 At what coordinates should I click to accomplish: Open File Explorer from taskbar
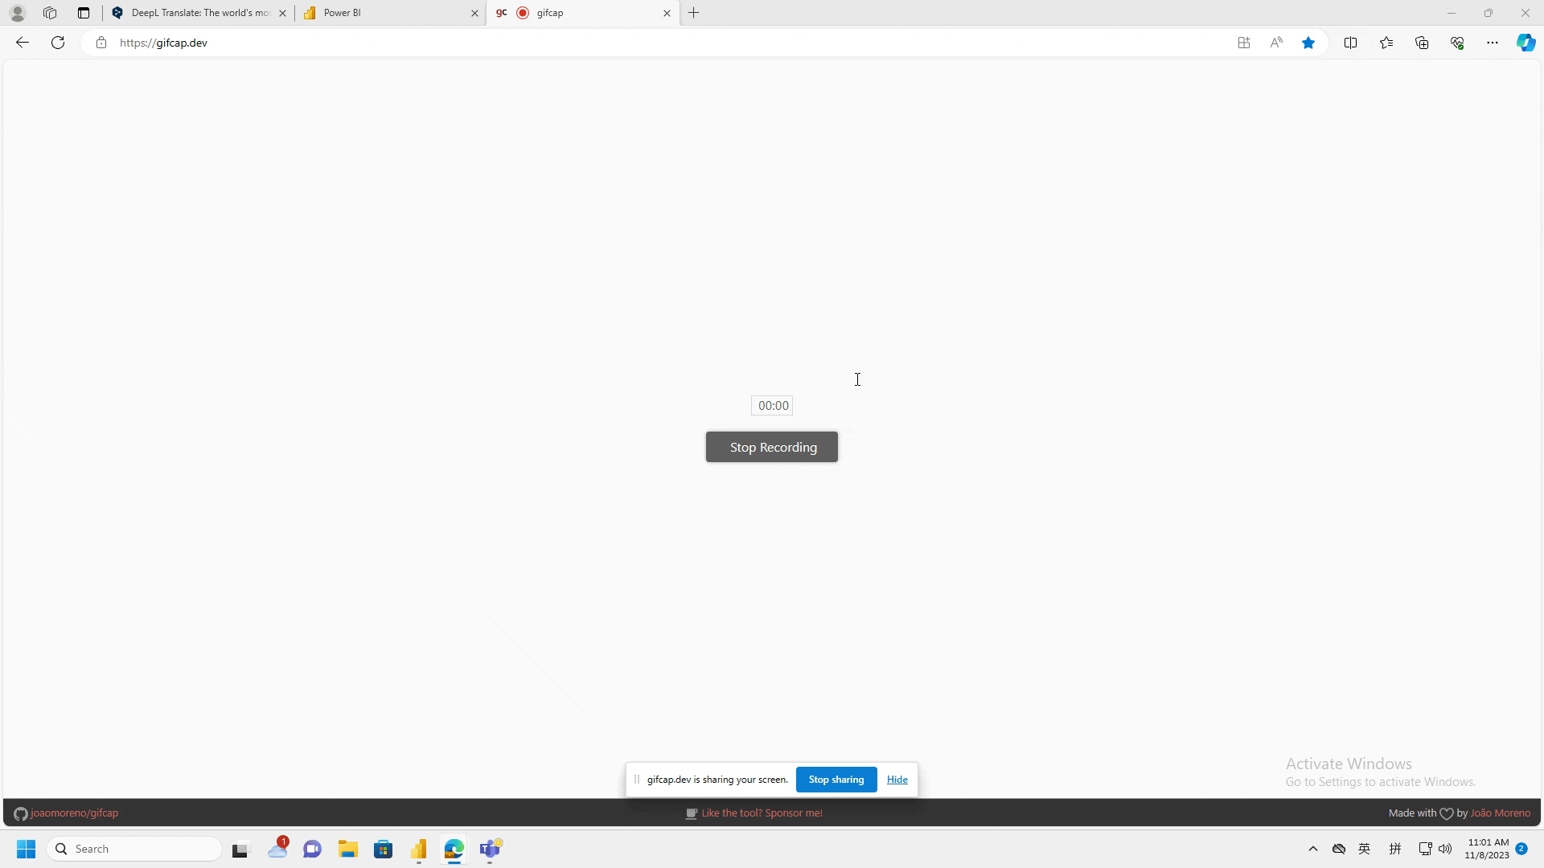[347, 850]
